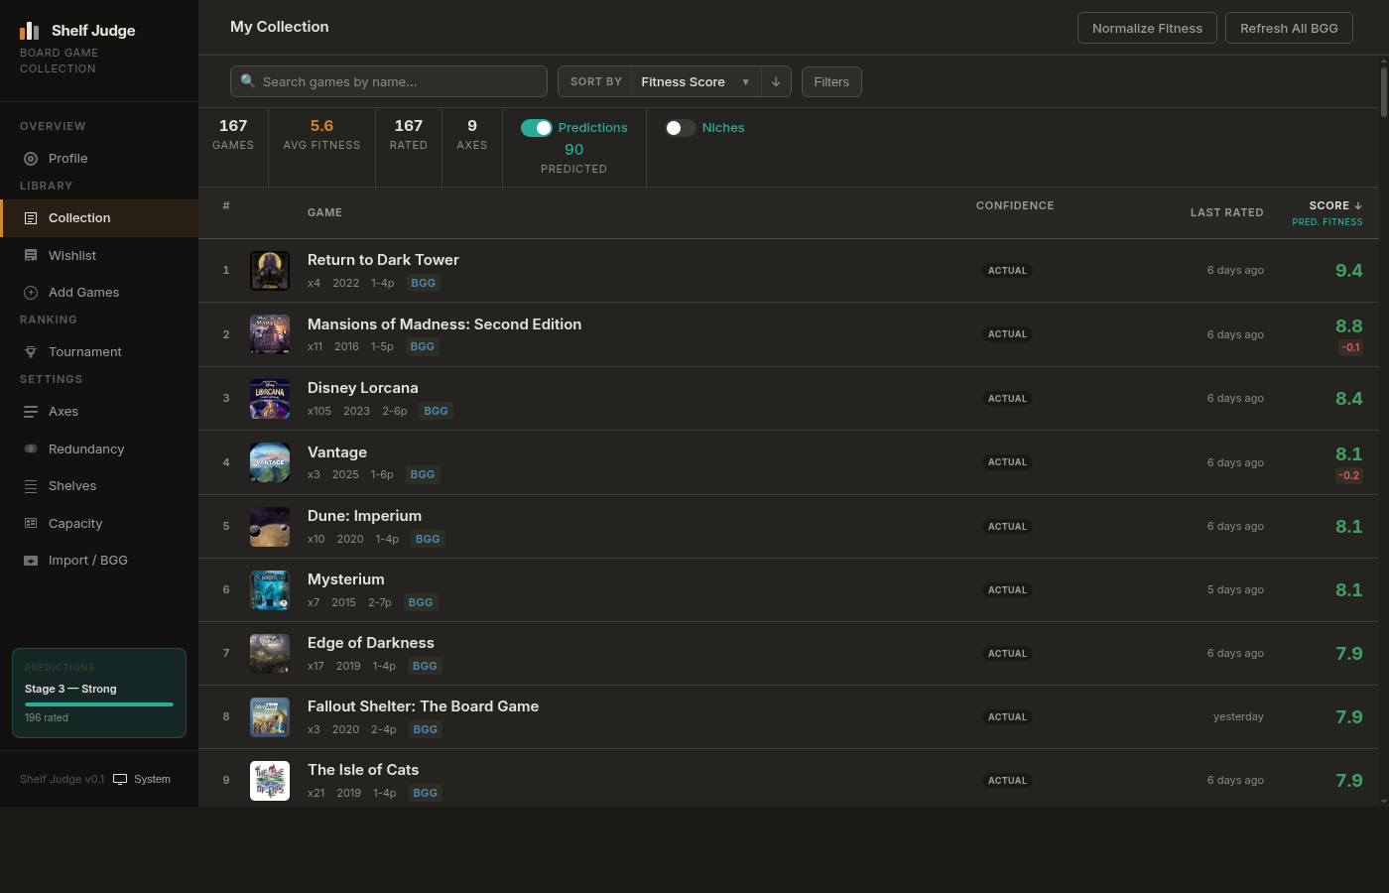Click ACTUAL badge on Mysterium row

[x=1007, y=590]
